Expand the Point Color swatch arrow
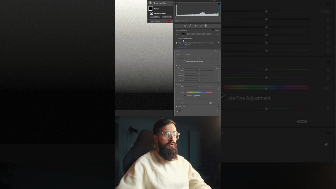336x189 pixels. 218,111
